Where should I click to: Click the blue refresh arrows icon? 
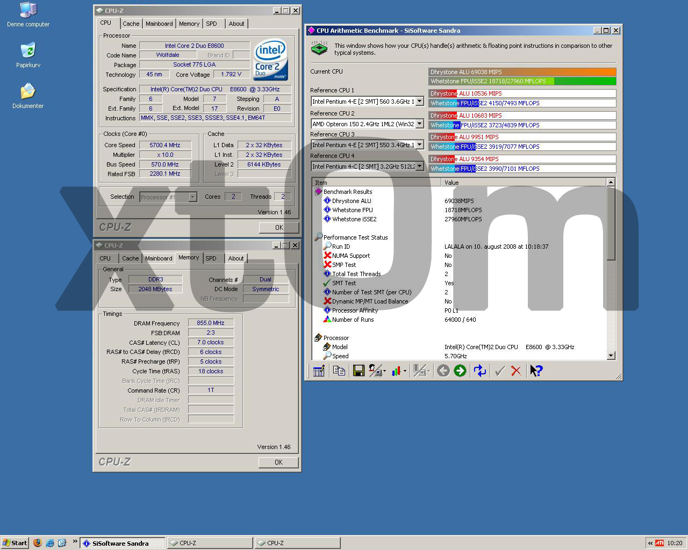(x=479, y=371)
